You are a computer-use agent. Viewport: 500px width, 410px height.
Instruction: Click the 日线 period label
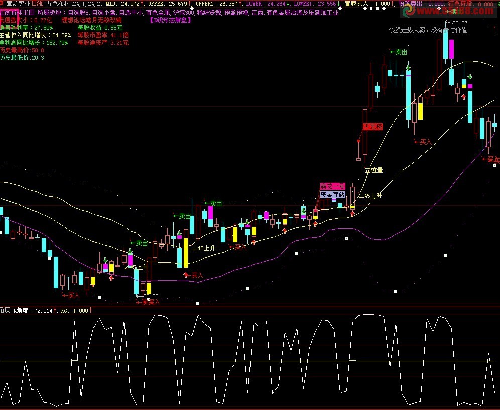(x=37, y=4)
